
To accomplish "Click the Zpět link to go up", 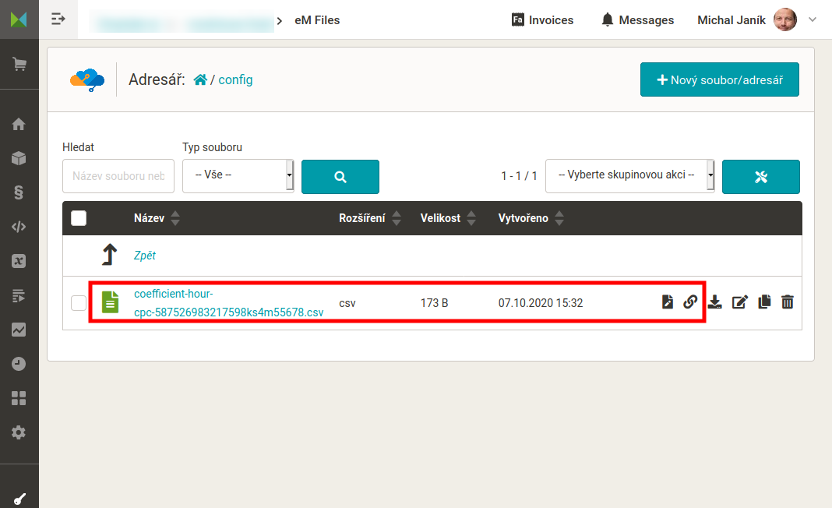I will [x=145, y=255].
